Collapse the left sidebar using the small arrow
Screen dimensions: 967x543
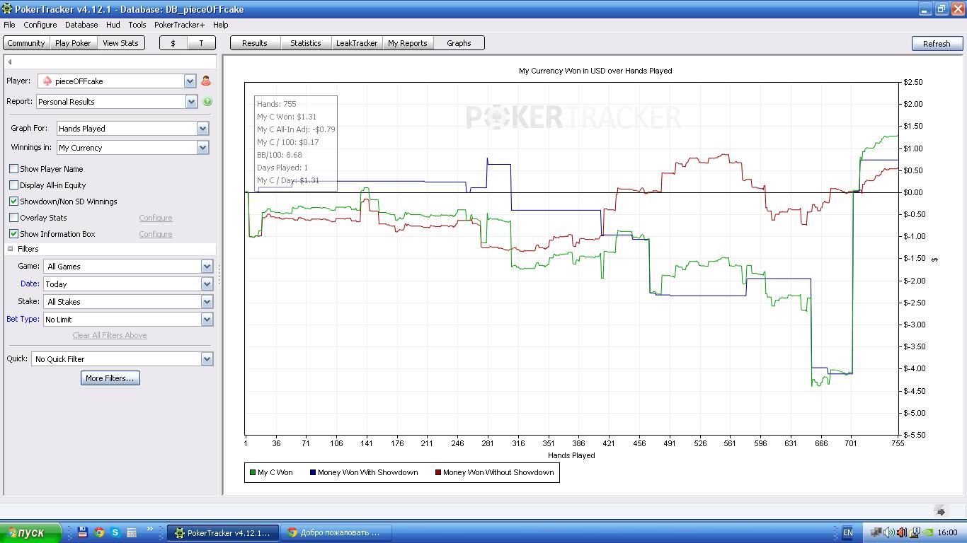(x=10, y=62)
